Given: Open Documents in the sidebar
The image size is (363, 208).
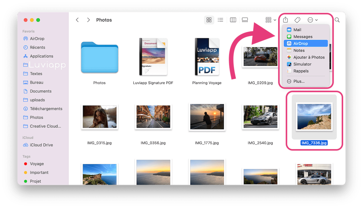Looking at the screenshot, I should click(43, 91).
